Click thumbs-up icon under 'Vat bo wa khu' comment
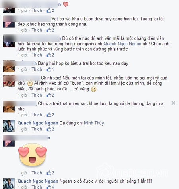179x189 pixels. [49, 30]
